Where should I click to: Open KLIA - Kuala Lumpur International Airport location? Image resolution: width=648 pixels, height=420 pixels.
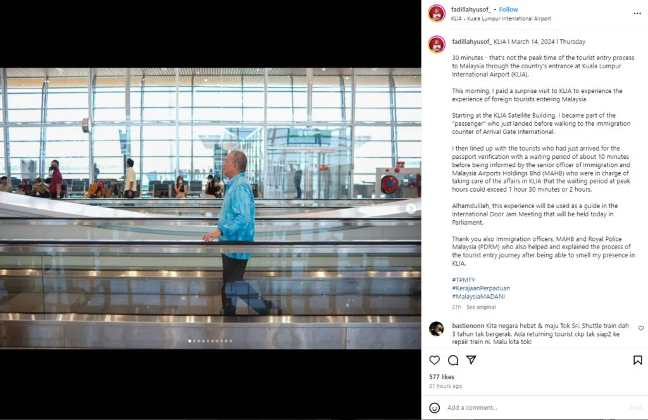501,18
